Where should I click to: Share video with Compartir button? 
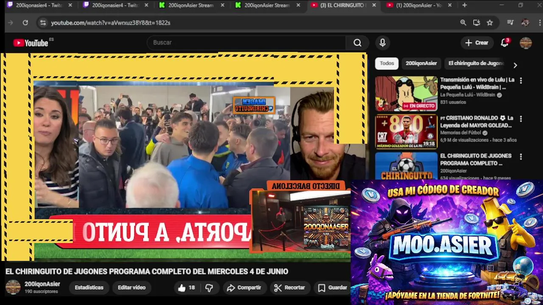pos(244,288)
